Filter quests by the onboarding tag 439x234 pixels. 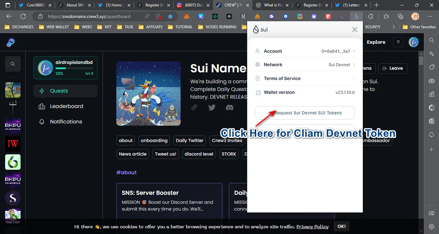click(154, 141)
